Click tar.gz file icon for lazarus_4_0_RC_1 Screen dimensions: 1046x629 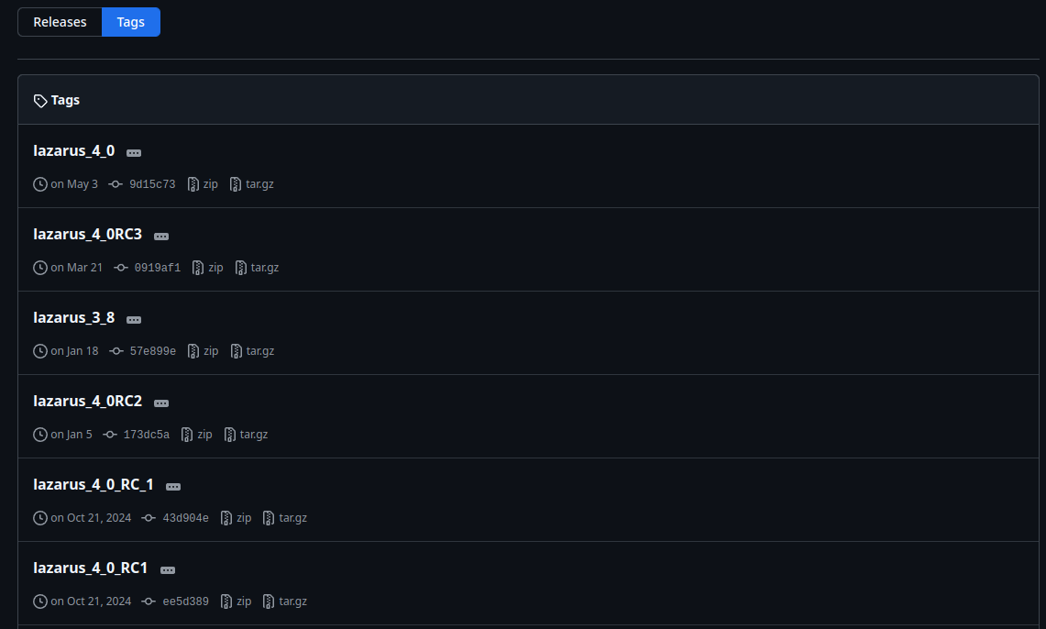coord(269,518)
